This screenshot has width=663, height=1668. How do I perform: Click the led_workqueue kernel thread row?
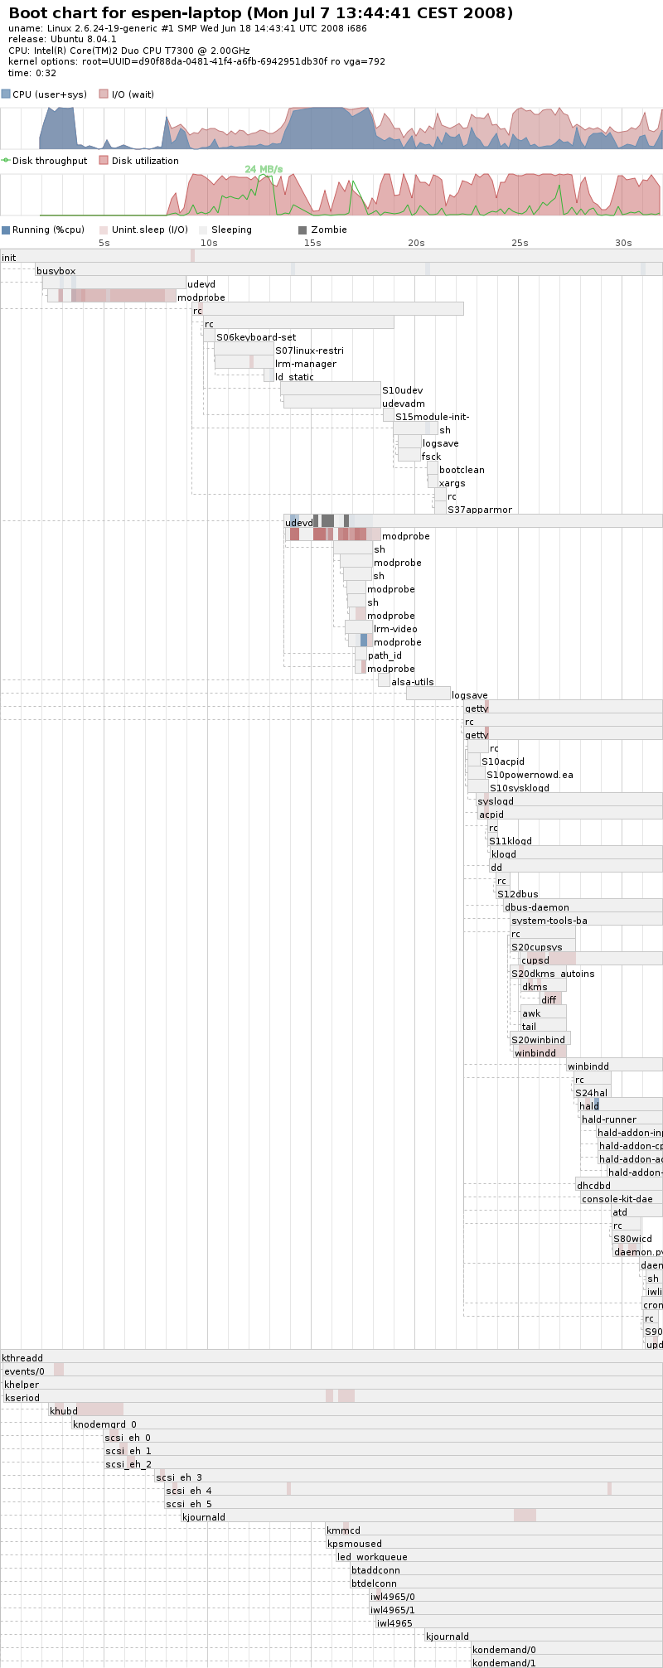pos(500,1555)
